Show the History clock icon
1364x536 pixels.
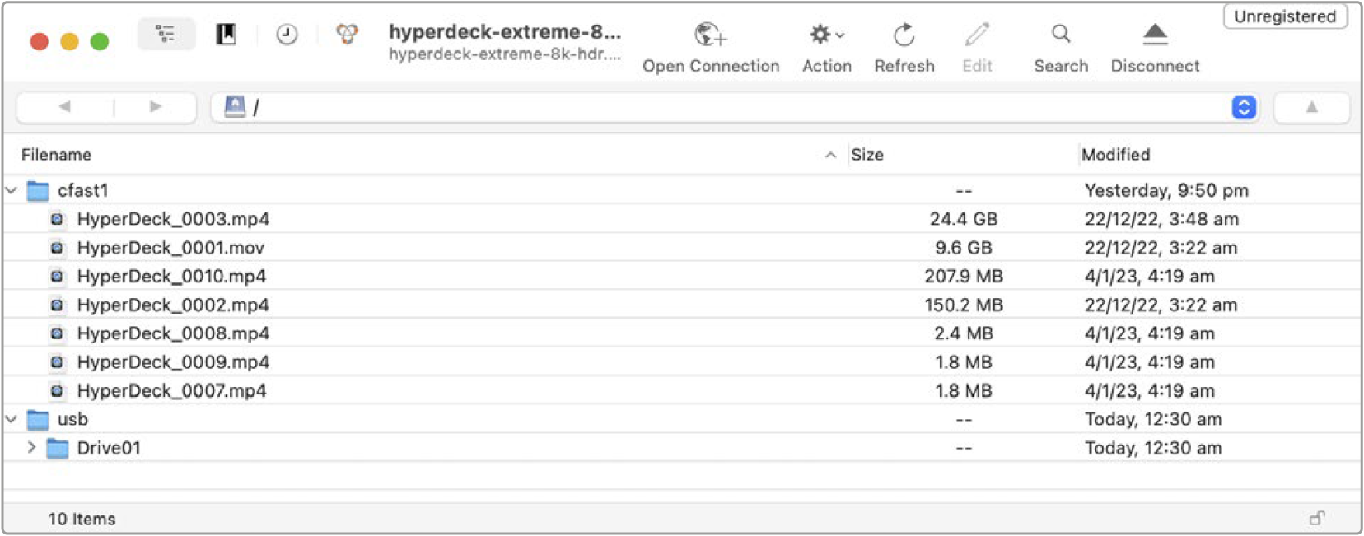[287, 35]
